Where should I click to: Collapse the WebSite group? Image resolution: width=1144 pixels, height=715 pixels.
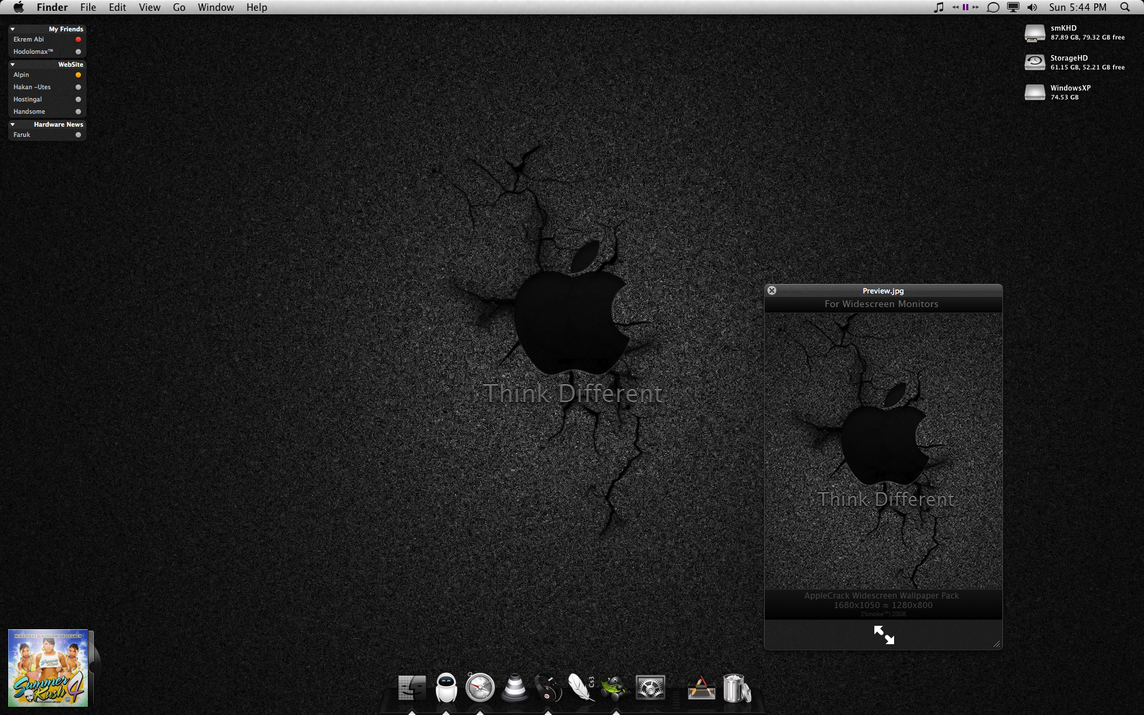(12, 65)
